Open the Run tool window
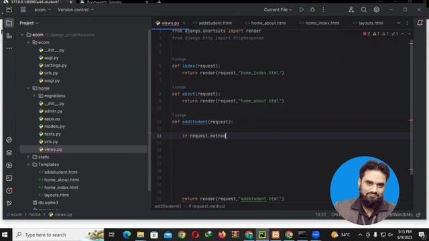The width and height of the screenshot is (429, 241). tap(9, 165)
